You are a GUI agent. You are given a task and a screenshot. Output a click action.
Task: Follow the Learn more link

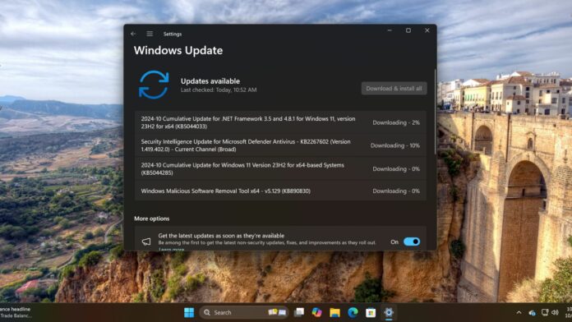click(x=171, y=250)
